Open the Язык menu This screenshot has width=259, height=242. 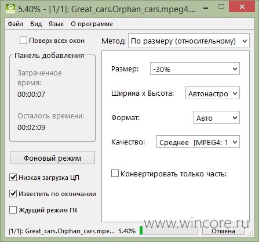[x=56, y=24]
